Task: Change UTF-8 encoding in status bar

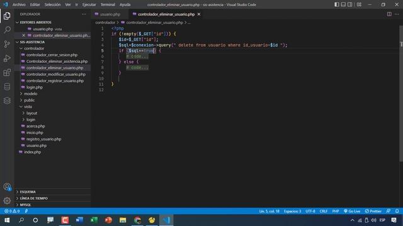Action: pyautogui.click(x=310, y=211)
